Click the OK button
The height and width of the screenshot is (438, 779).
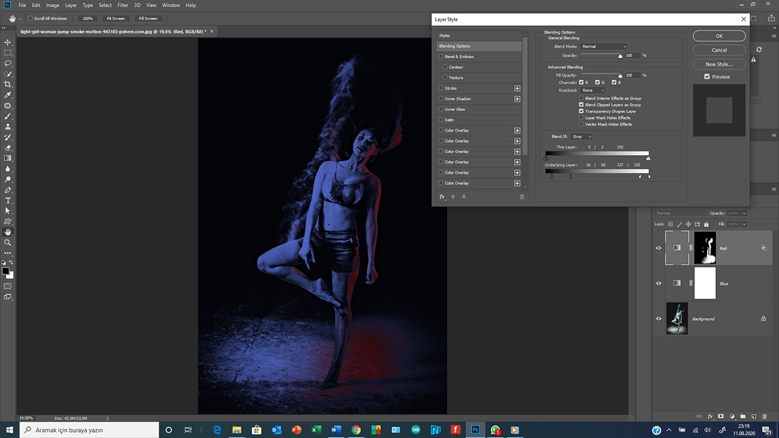coord(719,36)
